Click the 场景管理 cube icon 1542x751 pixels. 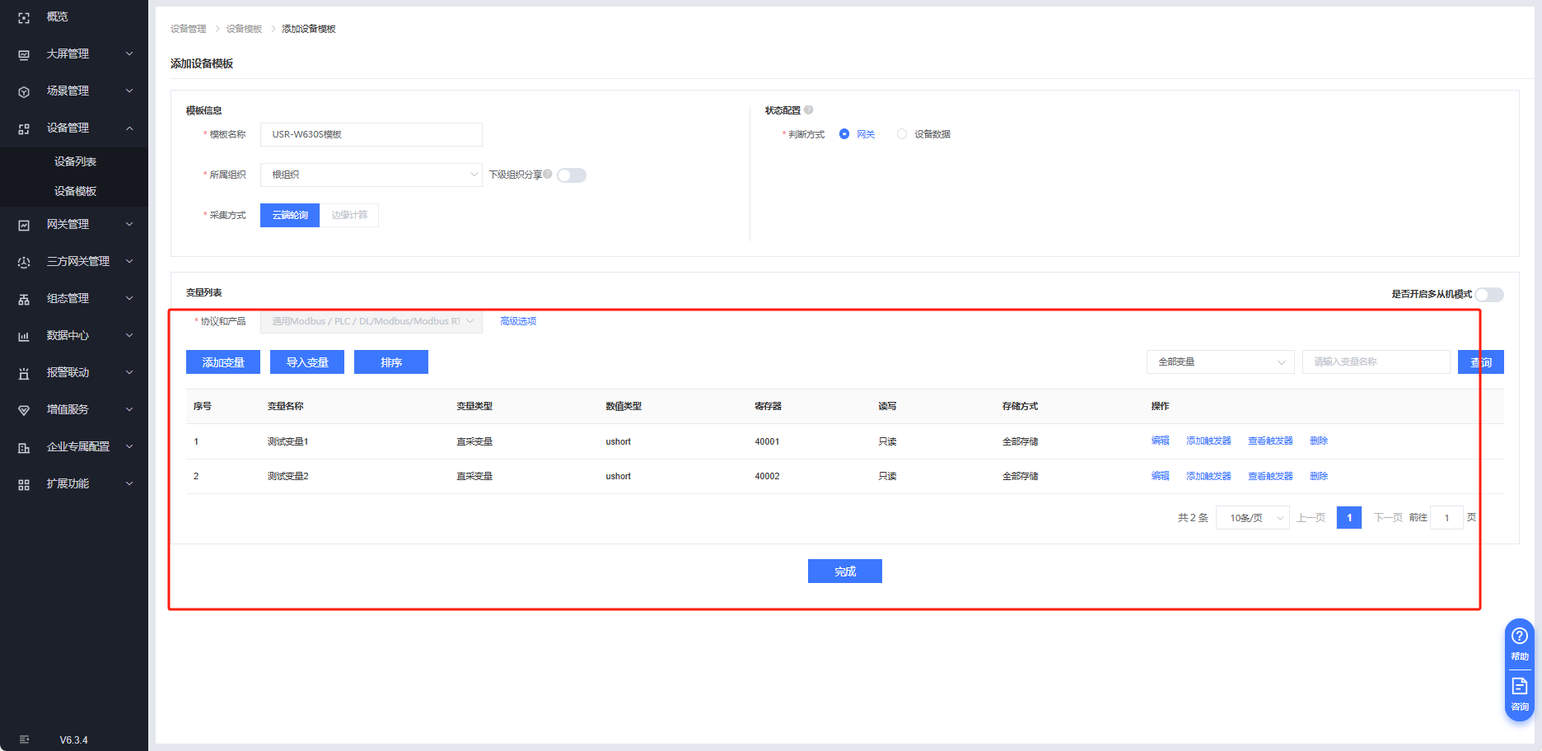(24, 91)
